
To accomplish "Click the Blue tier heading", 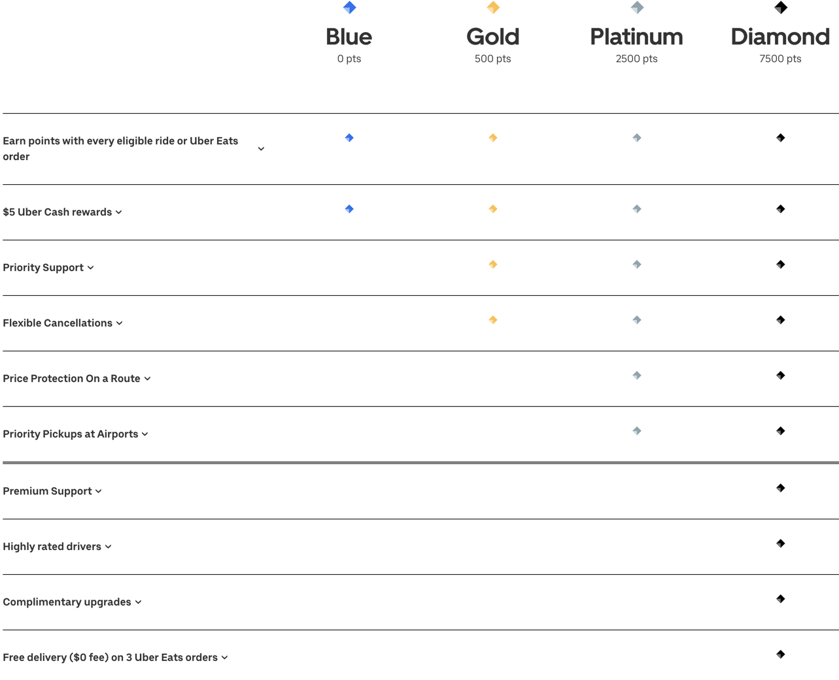I will tap(349, 37).
